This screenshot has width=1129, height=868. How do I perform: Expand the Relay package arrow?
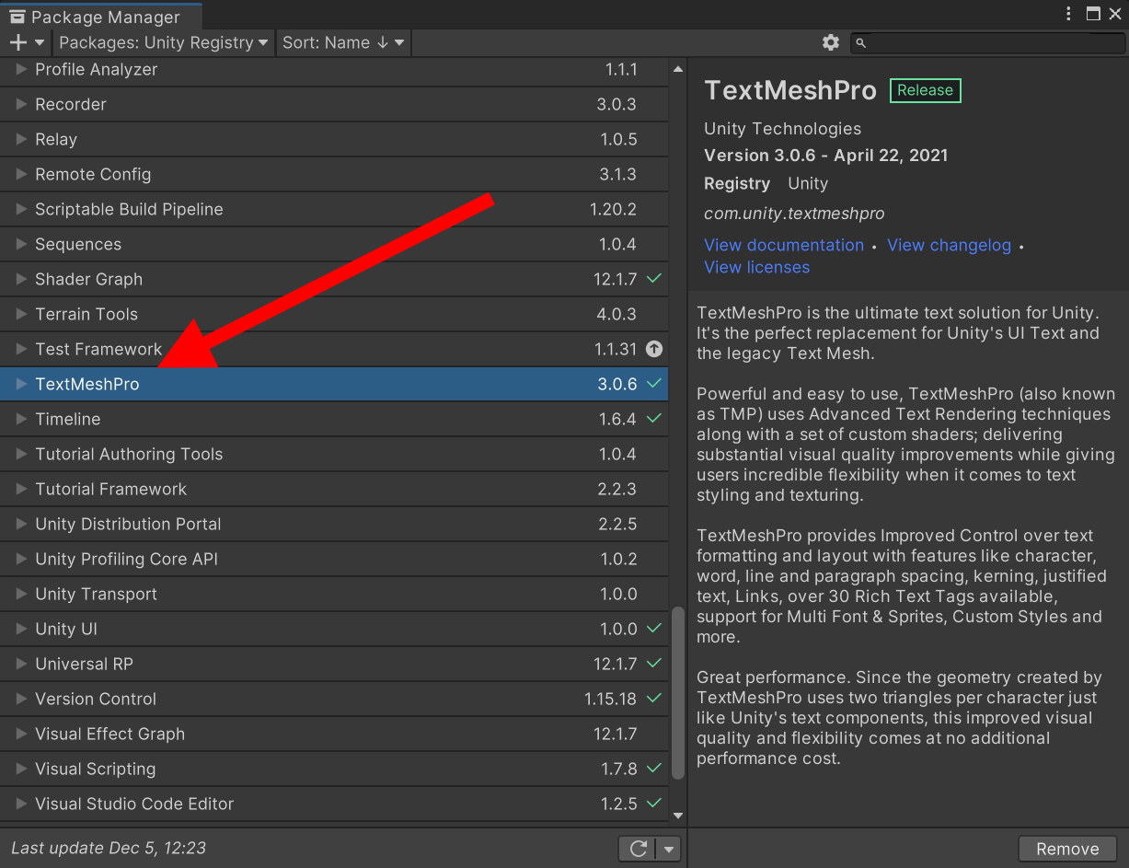tap(21, 139)
